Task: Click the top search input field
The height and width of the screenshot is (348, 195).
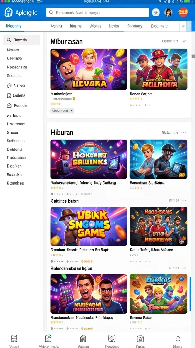Action: [97, 13]
